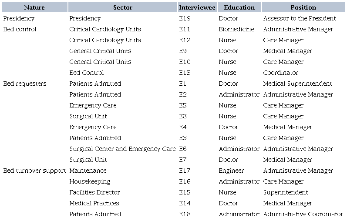Click the Education column header

[x=239, y=7]
